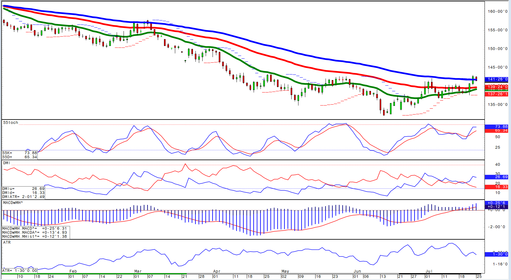Select the MACDwMH.MACDA^ value readout

pyautogui.click(x=35, y=233)
